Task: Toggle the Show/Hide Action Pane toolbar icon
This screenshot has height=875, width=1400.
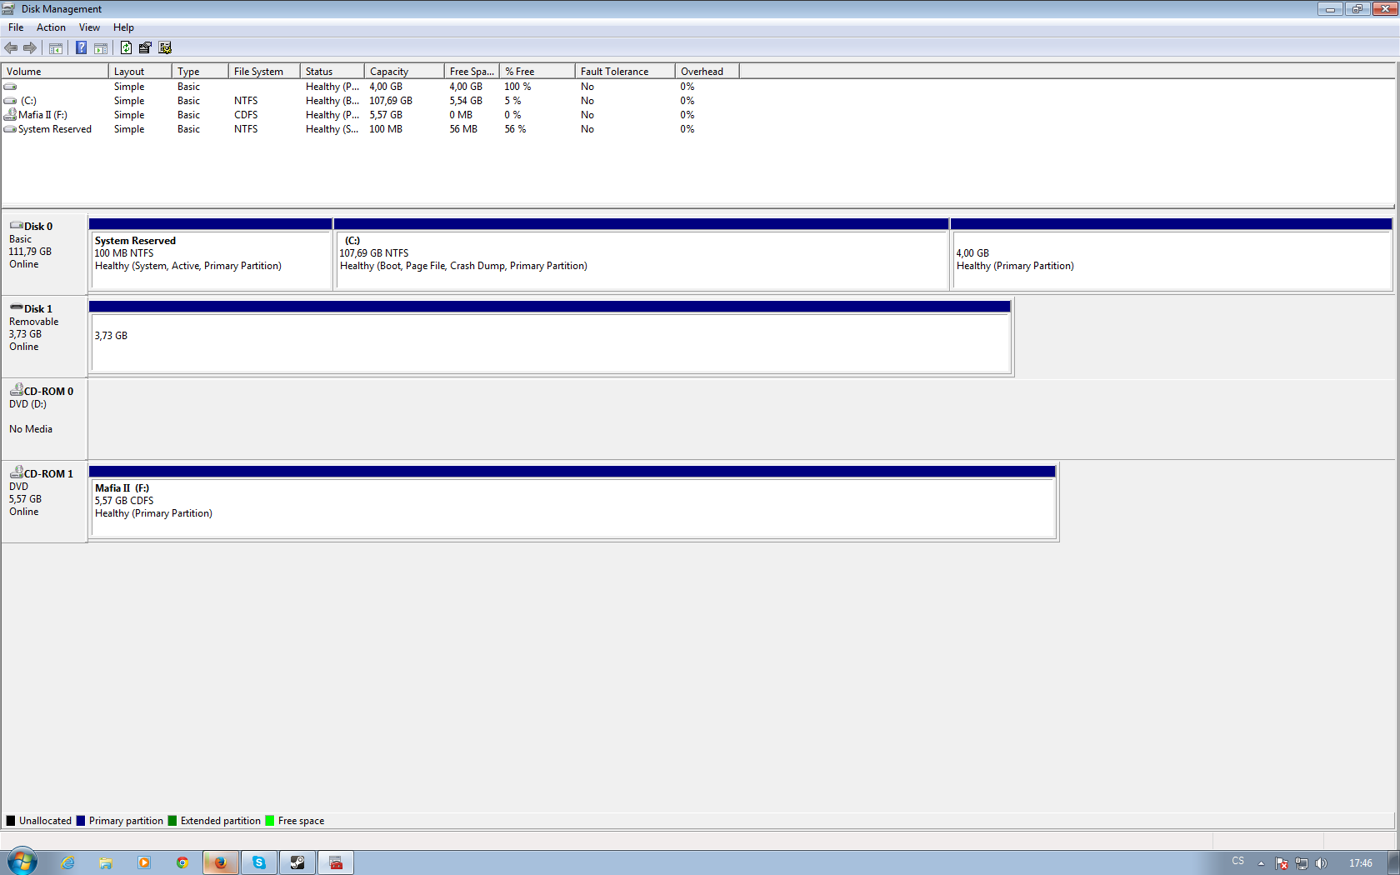Action: 101,48
